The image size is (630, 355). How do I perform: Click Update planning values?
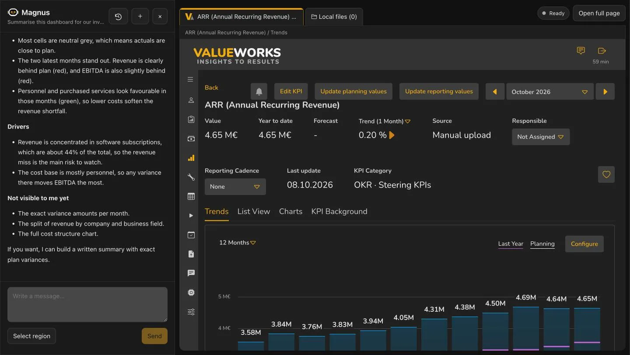pyautogui.click(x=353, y=91)
